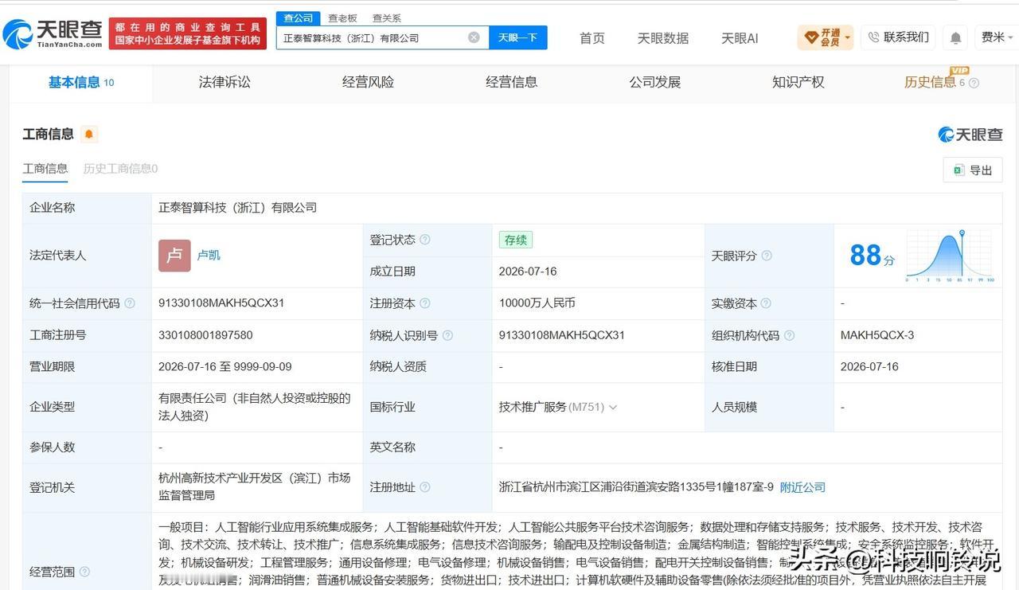
Task: Select the 工商信息 sub-tab
Action: point(45,169)
